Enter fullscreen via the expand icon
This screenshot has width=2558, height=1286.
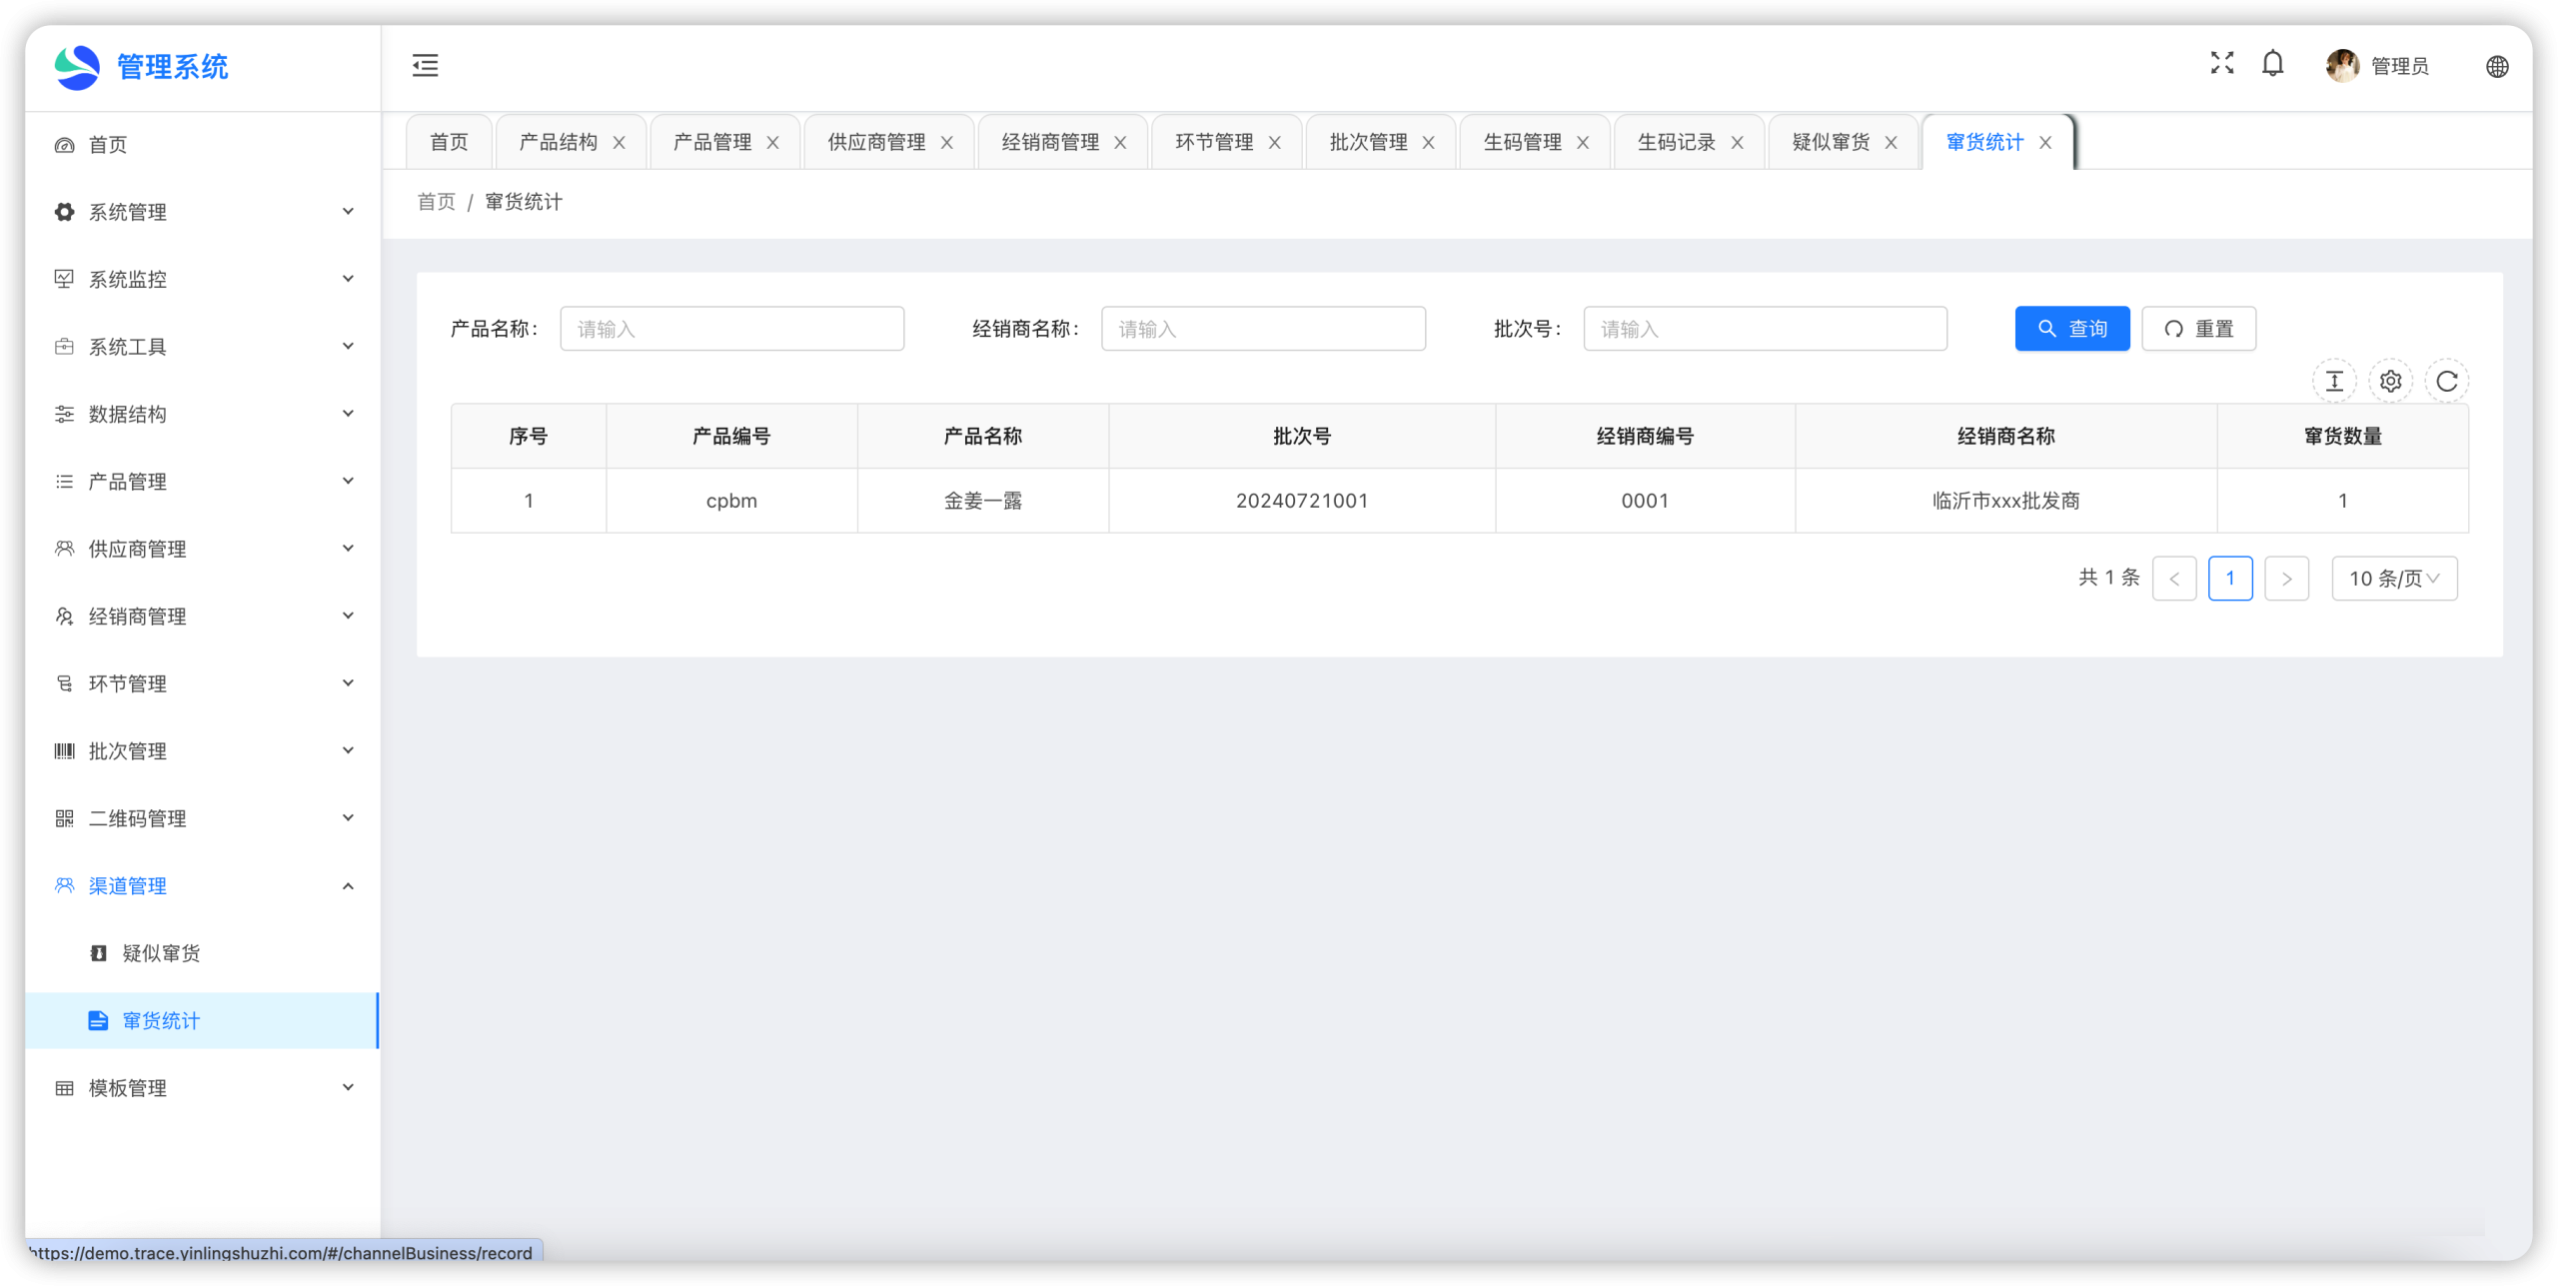pos(2221,64)
